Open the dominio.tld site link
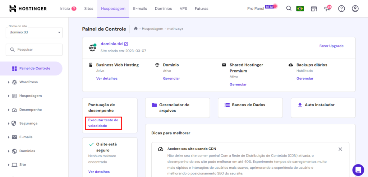 click(112, 44)
